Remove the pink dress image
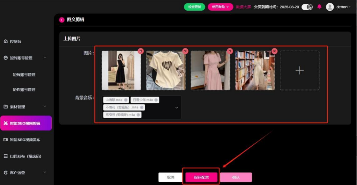This screenshot has width=357, height=185. coord(230,51)
